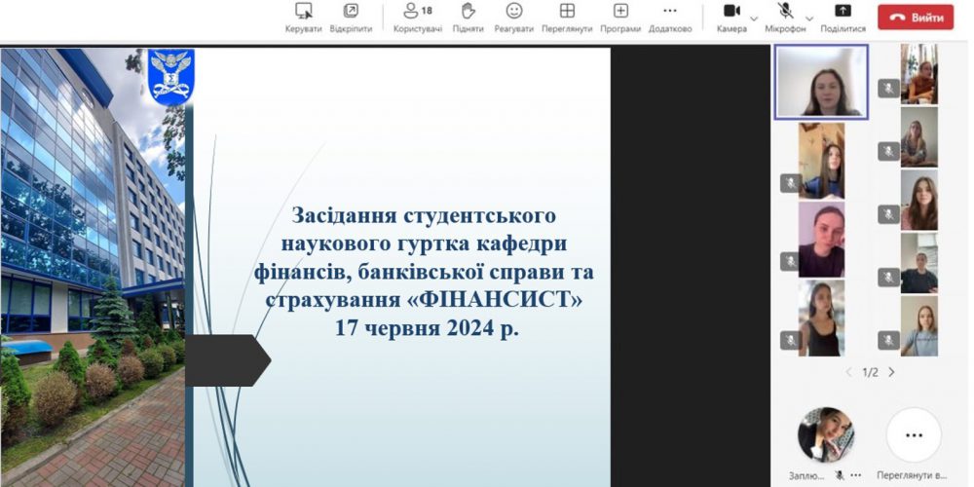Raise hand with the Підняти icon
Viewport: 974px width, 487px height.
pyautogui.click(x=468, y=12)
